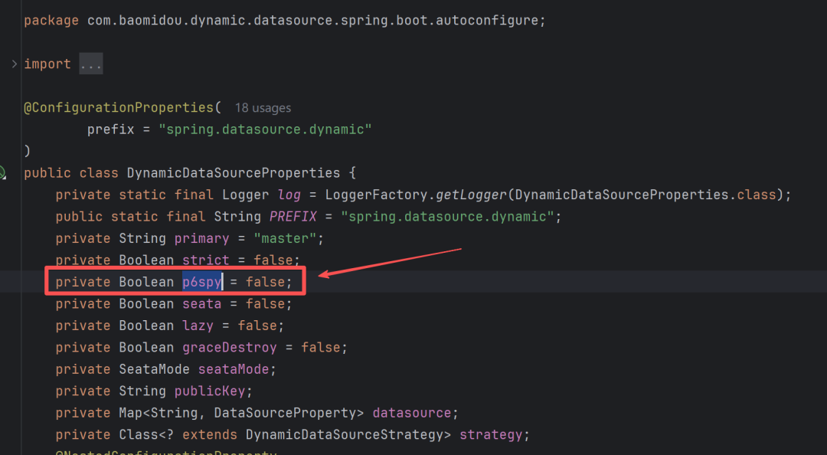Click the PREFIX constant's string value
This screenshot has height=455, width=827.
pyautogui.click(x=447, y=217)
